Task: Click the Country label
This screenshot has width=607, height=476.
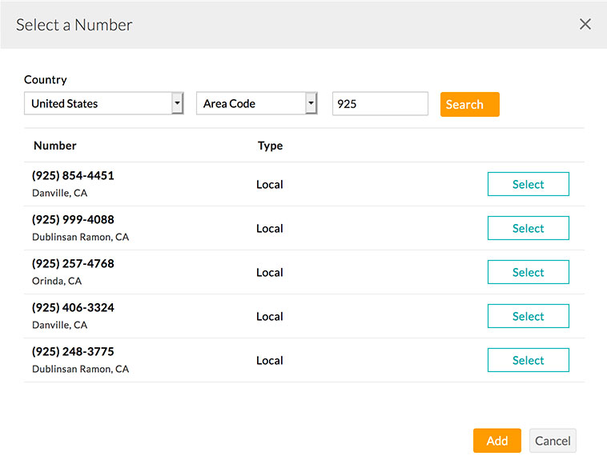Action: click(x=46, y=80)
